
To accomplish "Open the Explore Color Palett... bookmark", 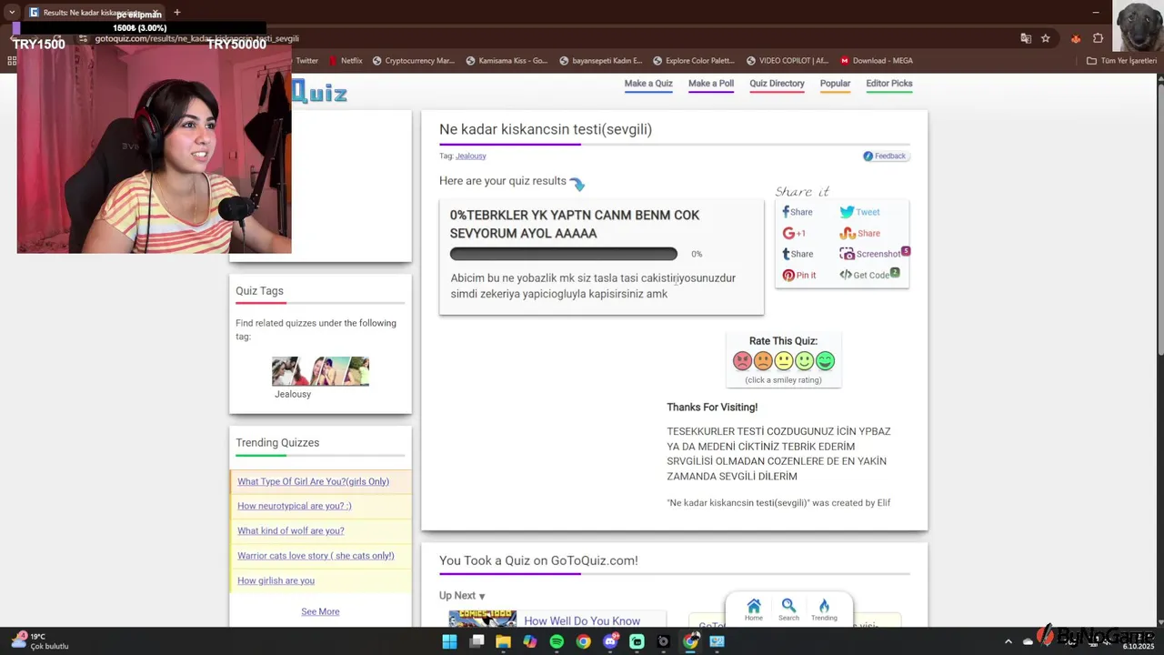I will point(693,61).
